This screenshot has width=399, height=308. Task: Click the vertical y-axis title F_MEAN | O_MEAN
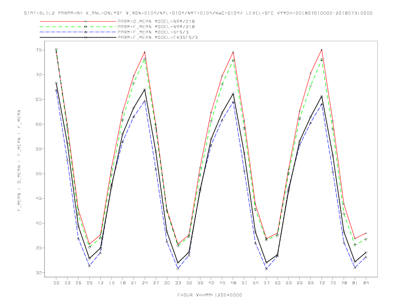19,161
